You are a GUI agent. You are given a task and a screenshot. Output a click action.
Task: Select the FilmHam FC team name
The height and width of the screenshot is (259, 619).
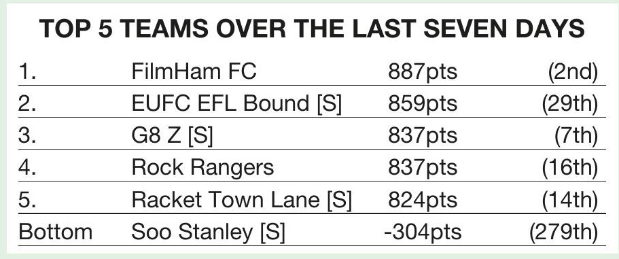coord(194,72)
